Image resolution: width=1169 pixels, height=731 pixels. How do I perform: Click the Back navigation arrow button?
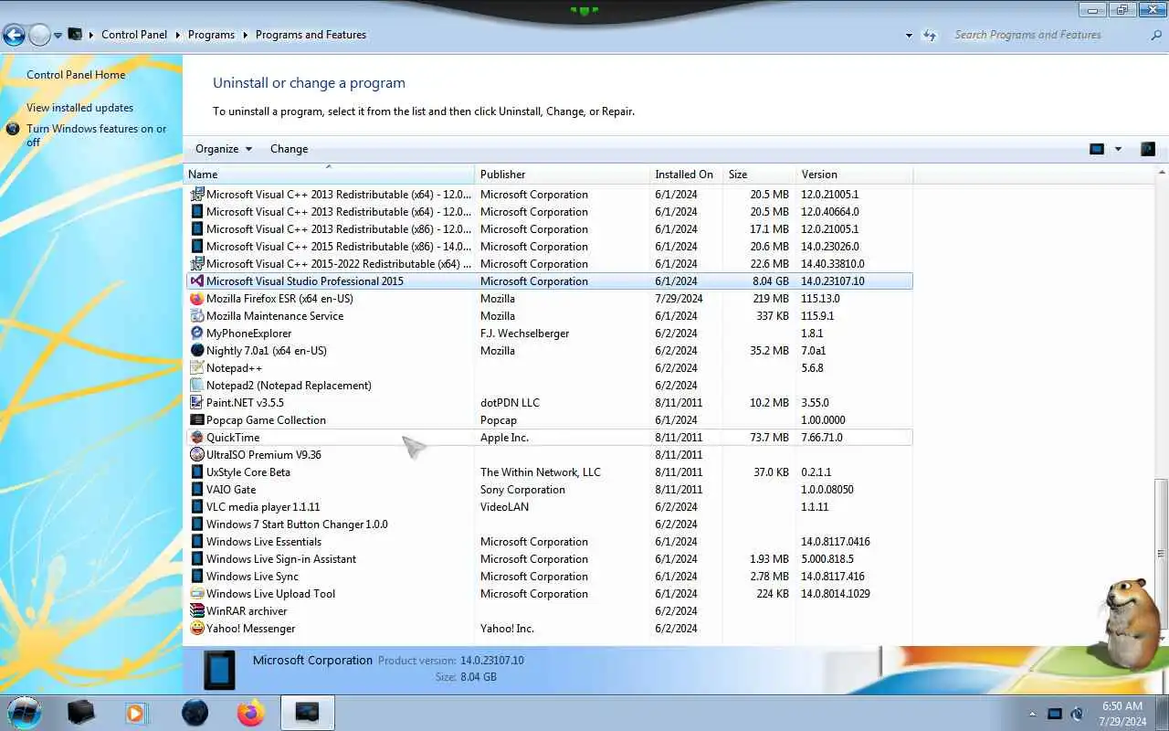pyautogui.click(x=14, y=36)
